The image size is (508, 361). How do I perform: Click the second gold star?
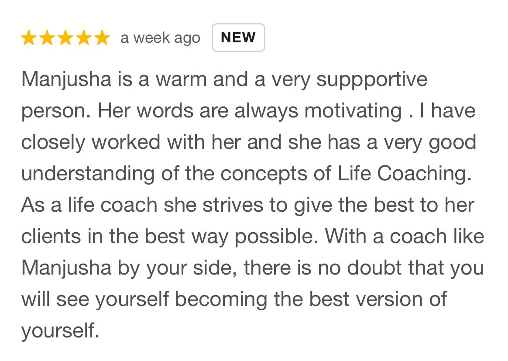tap(47, 38)
